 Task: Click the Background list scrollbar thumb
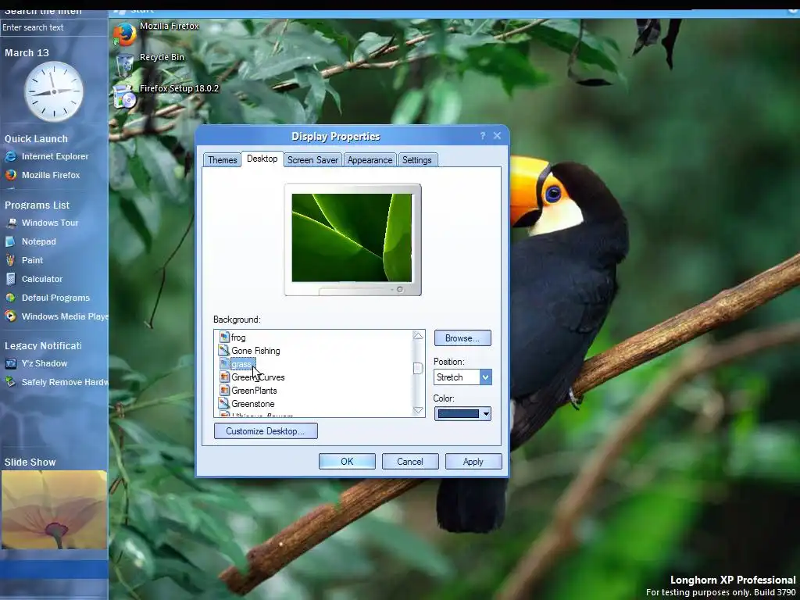click(418, 368)
